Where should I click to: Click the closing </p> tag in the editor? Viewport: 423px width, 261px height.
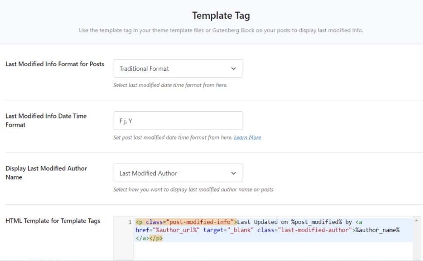tap(156, 238)
